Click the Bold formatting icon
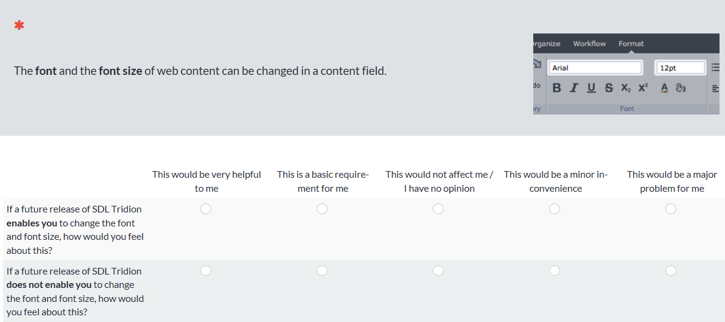Image resolution: width=725 pixels, height=322 pixels. (557, 88)
